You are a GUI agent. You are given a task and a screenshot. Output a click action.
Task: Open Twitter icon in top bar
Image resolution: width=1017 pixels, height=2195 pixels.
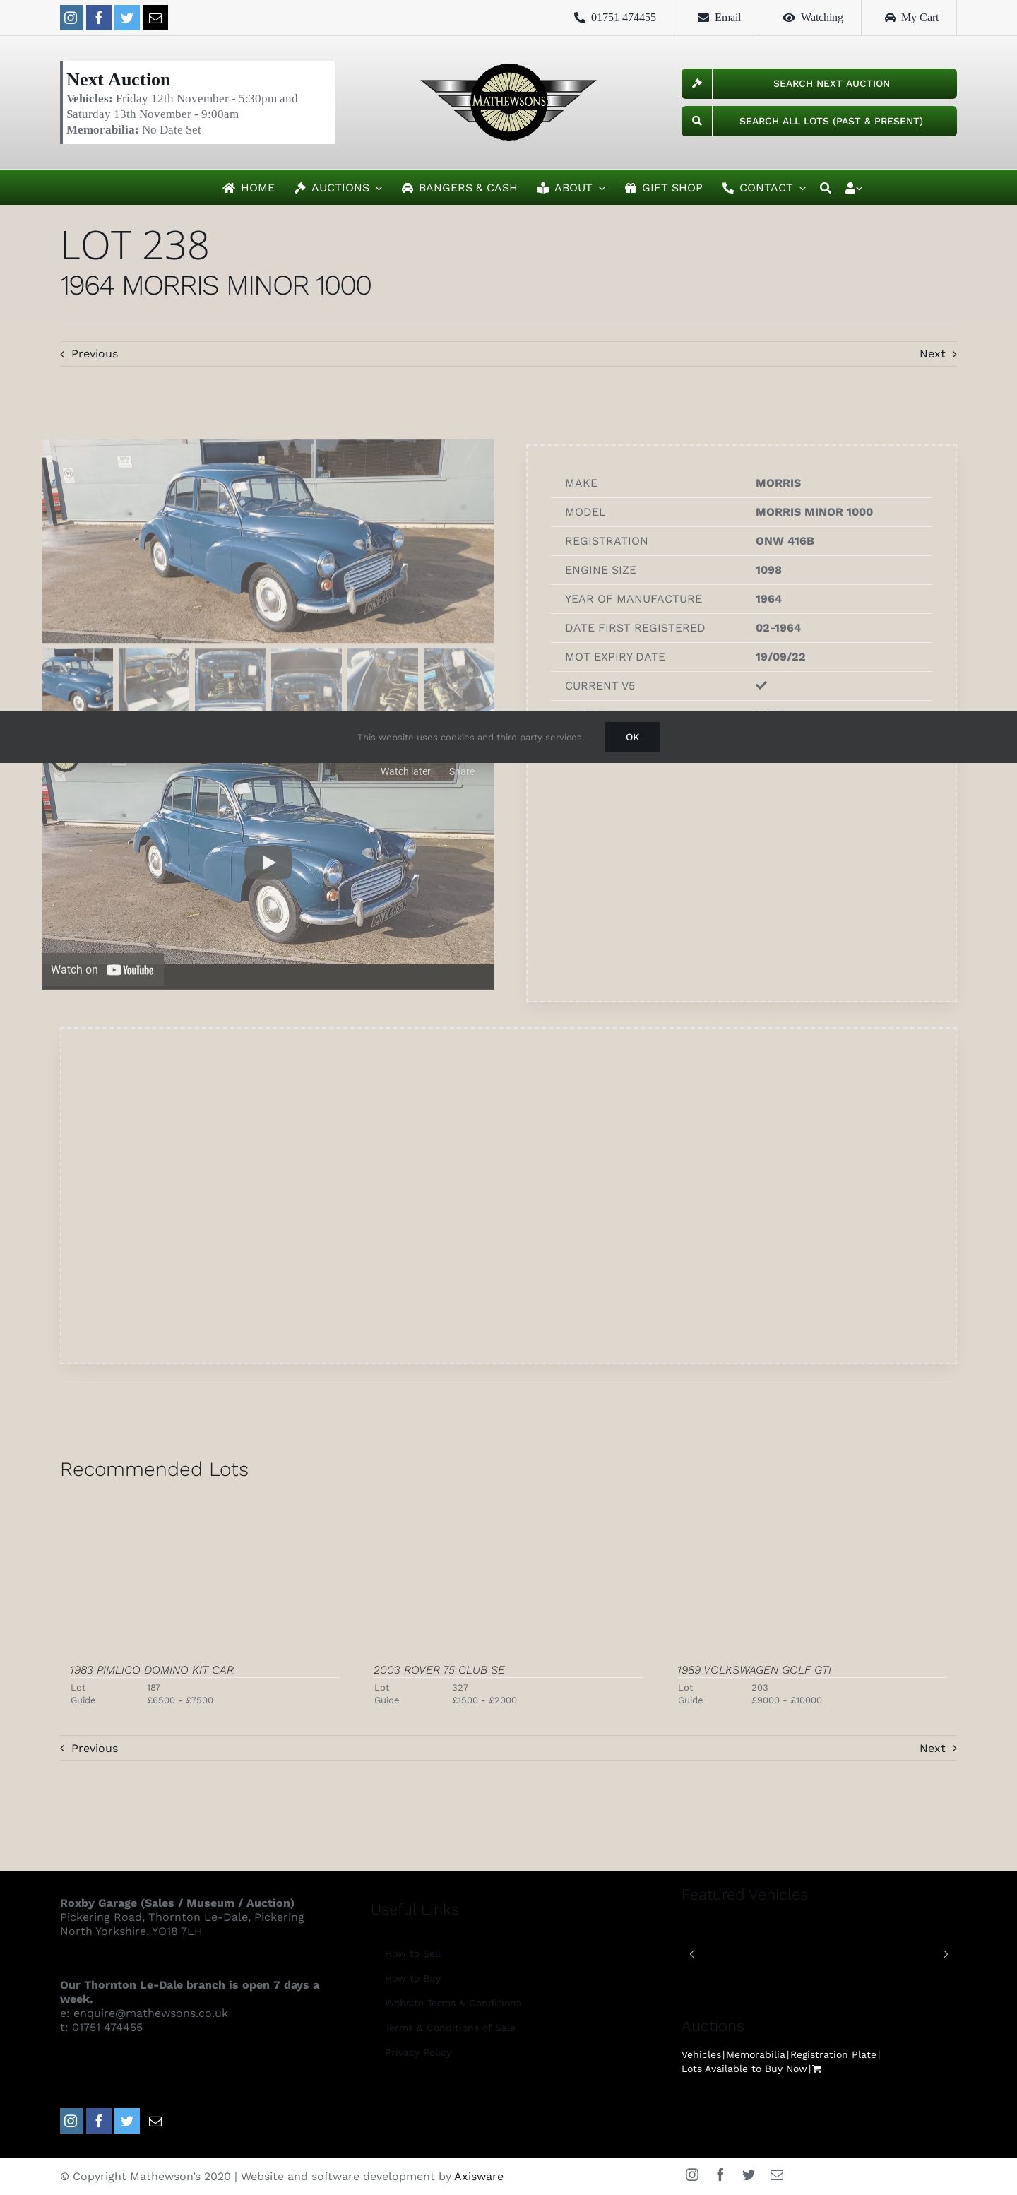(x=127, y=17)
